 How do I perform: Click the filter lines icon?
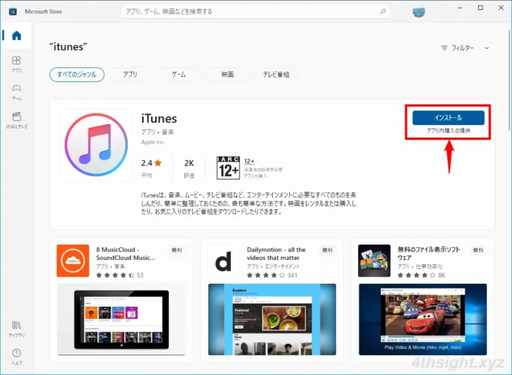pos(444,48)
